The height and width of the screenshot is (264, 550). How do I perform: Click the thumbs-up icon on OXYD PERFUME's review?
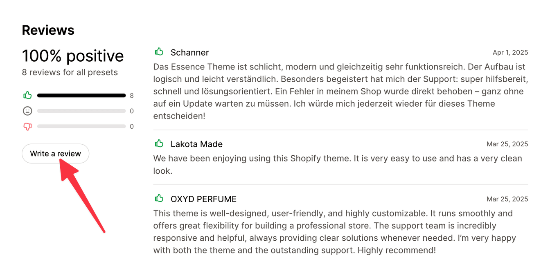click(159, 198)
